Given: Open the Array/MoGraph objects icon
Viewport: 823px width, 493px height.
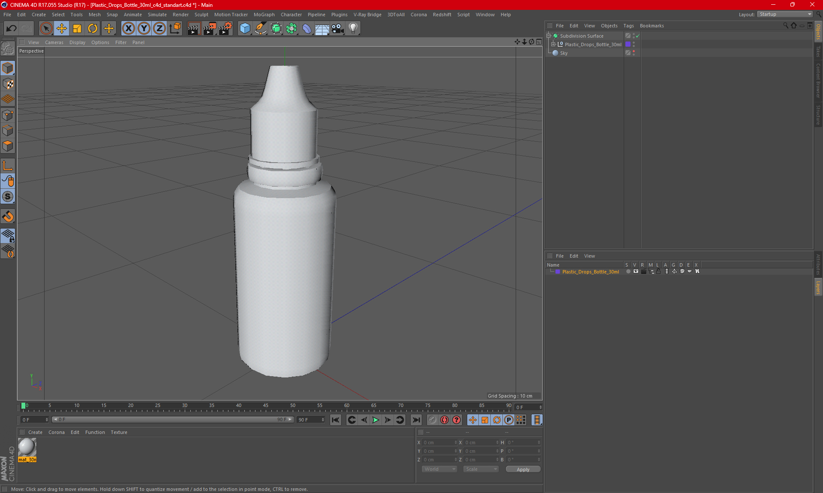Looking at the screenshot, I should pos(291,28).
